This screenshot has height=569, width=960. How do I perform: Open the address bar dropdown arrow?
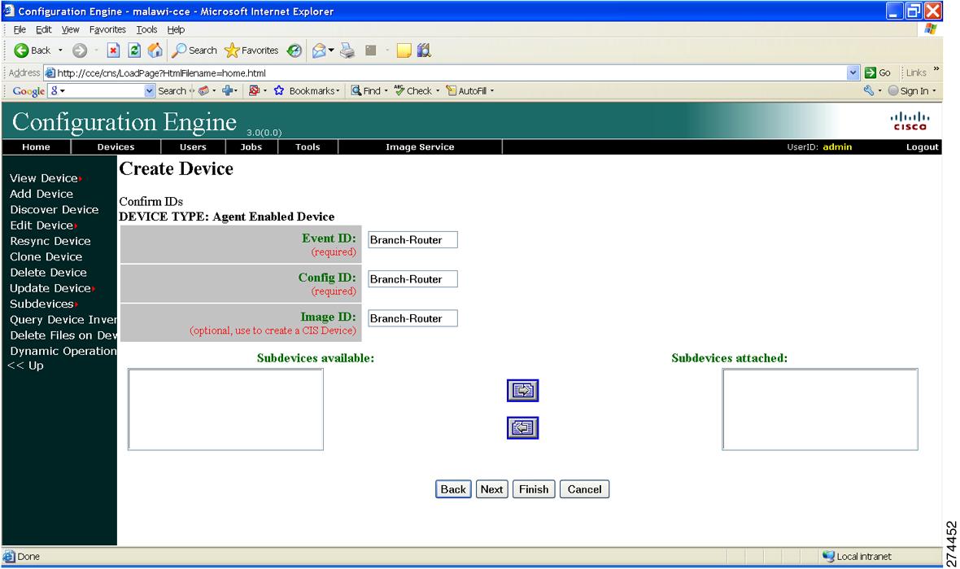pos(853,72)
